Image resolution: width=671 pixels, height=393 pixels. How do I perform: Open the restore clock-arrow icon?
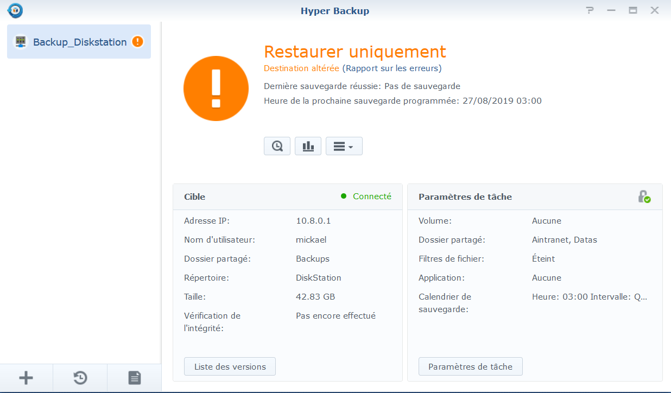coord(80,378)
